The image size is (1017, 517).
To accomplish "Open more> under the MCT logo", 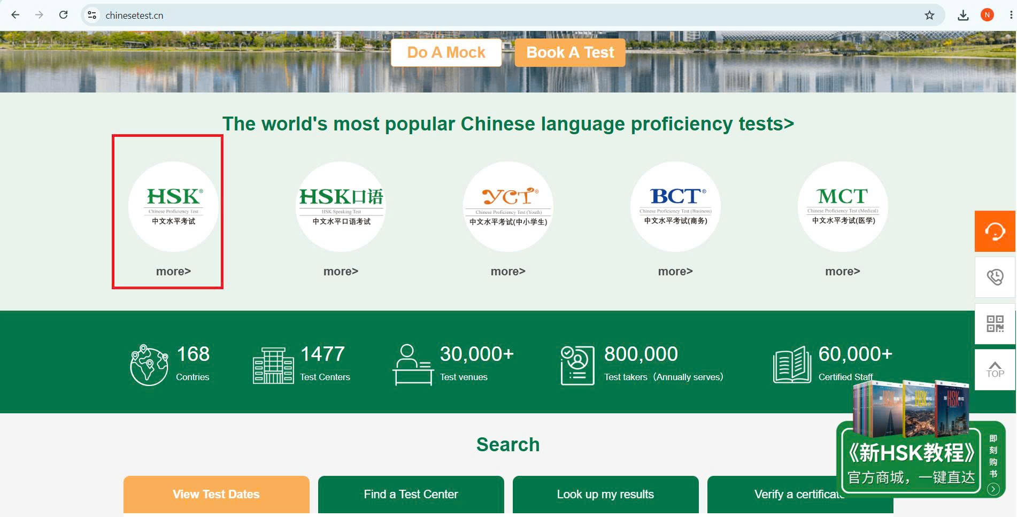I will tap(843, 271).
